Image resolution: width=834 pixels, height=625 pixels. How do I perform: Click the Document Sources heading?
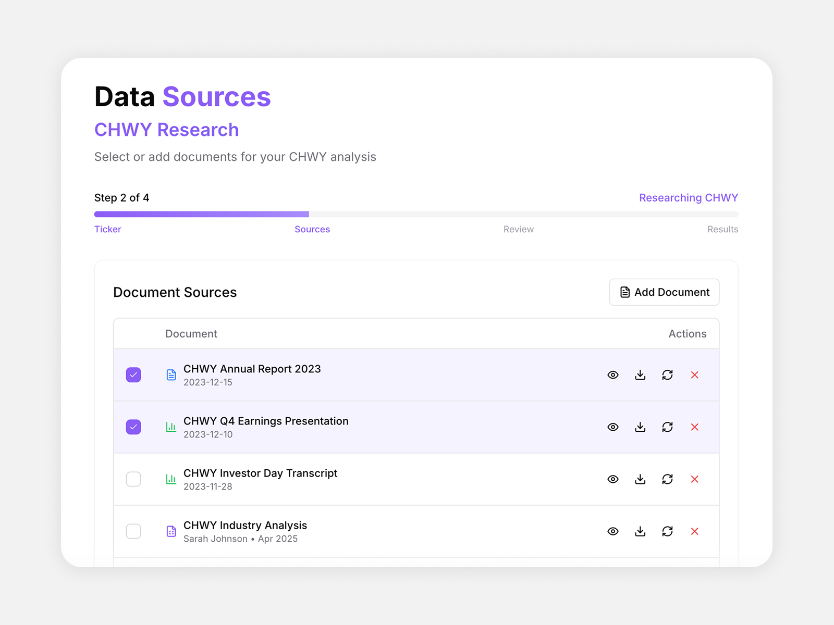tap(175, 292)
